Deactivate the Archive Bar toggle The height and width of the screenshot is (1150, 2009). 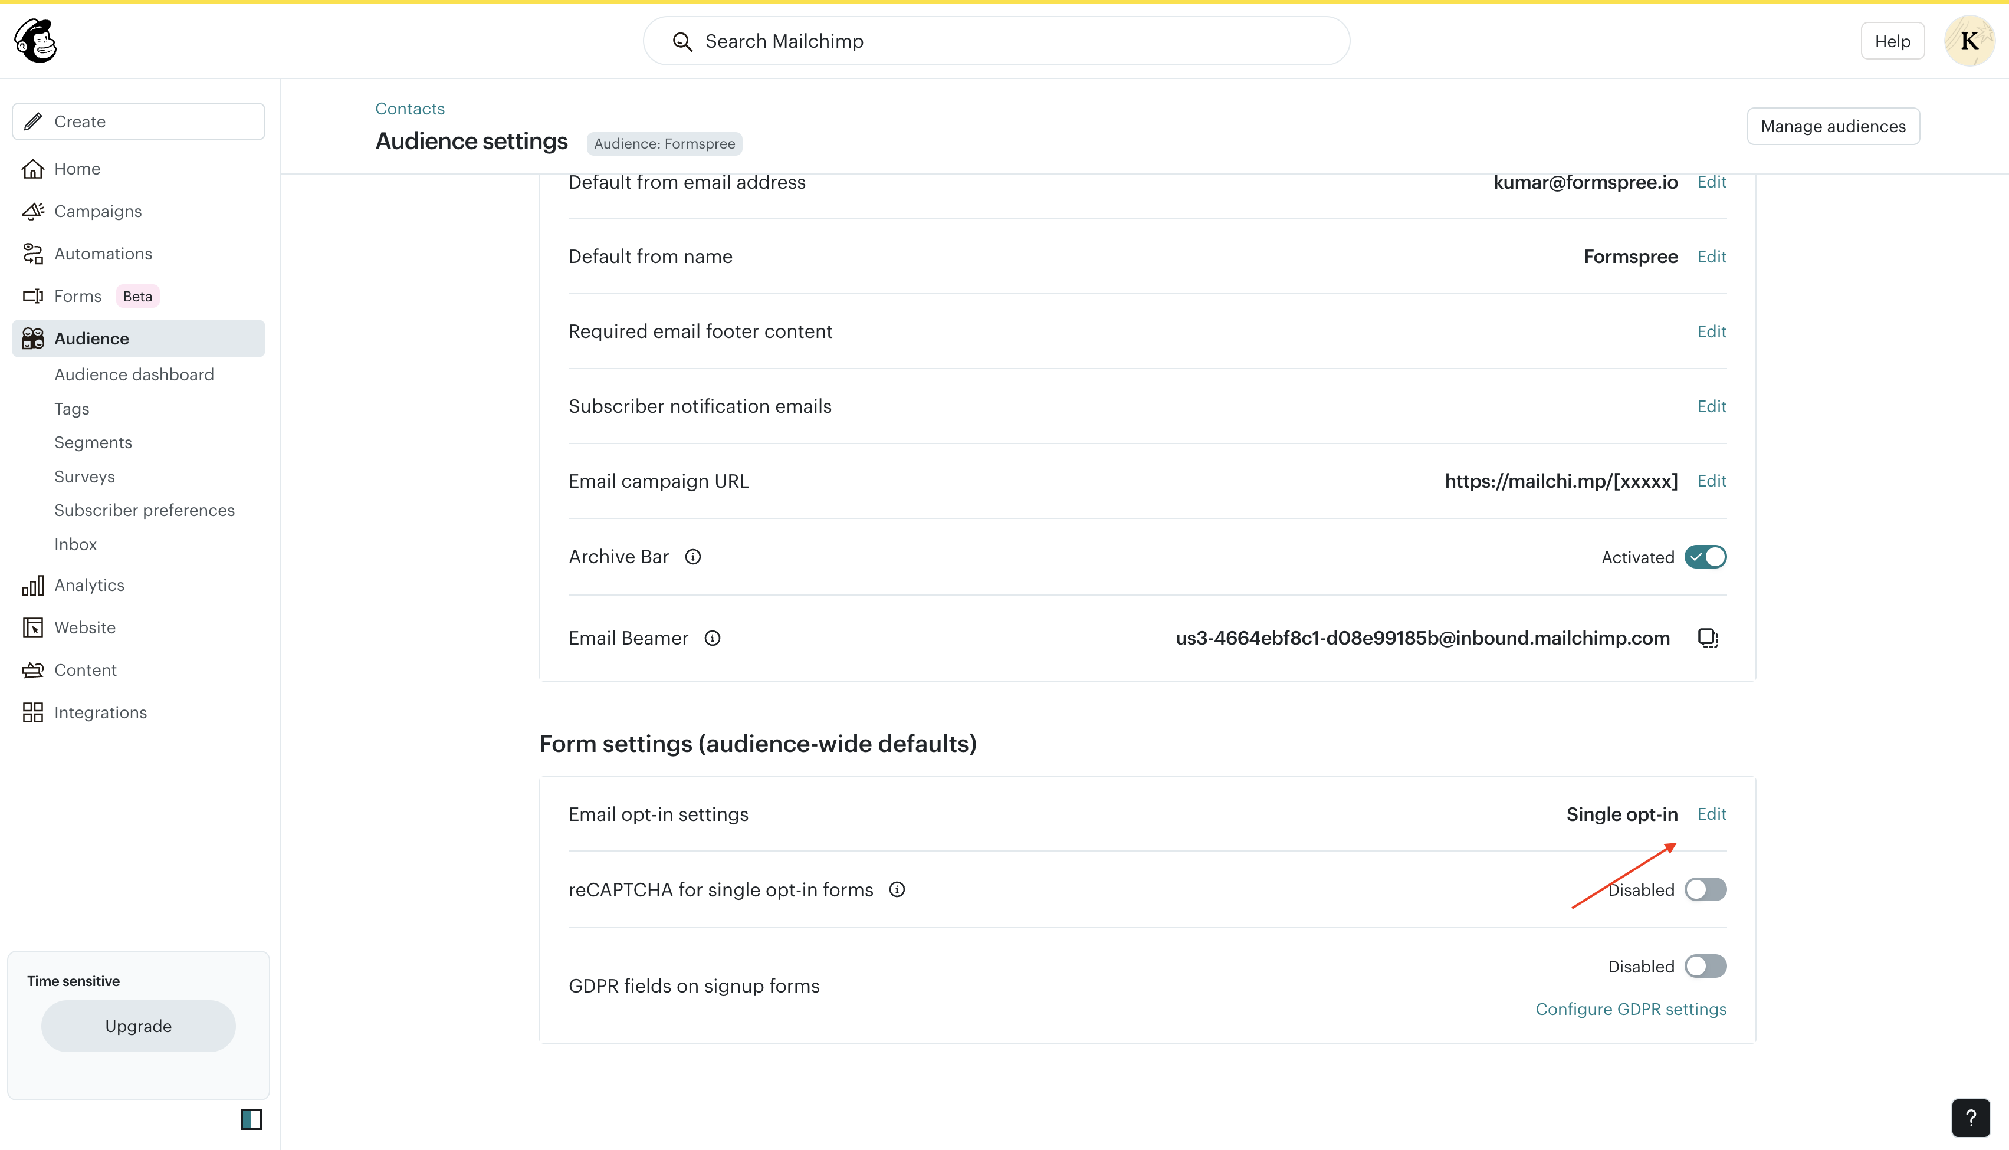point(1706,556)
